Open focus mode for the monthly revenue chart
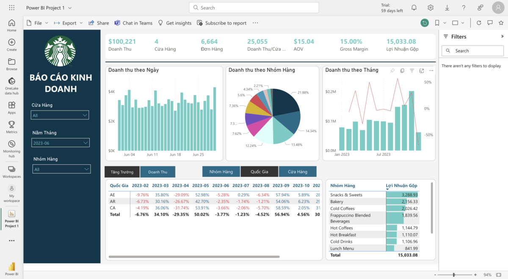 pyautogui.click(x=421, y=70)
